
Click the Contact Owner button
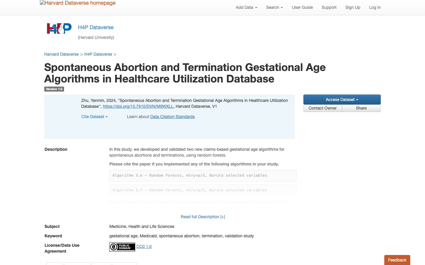(323, 108)
